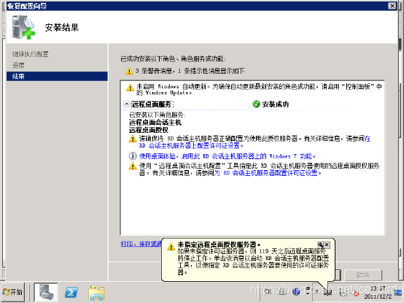Screen dimensions: 404x303
Task: Close the licensing balloon notification
Action: click(x=327, y=244)
